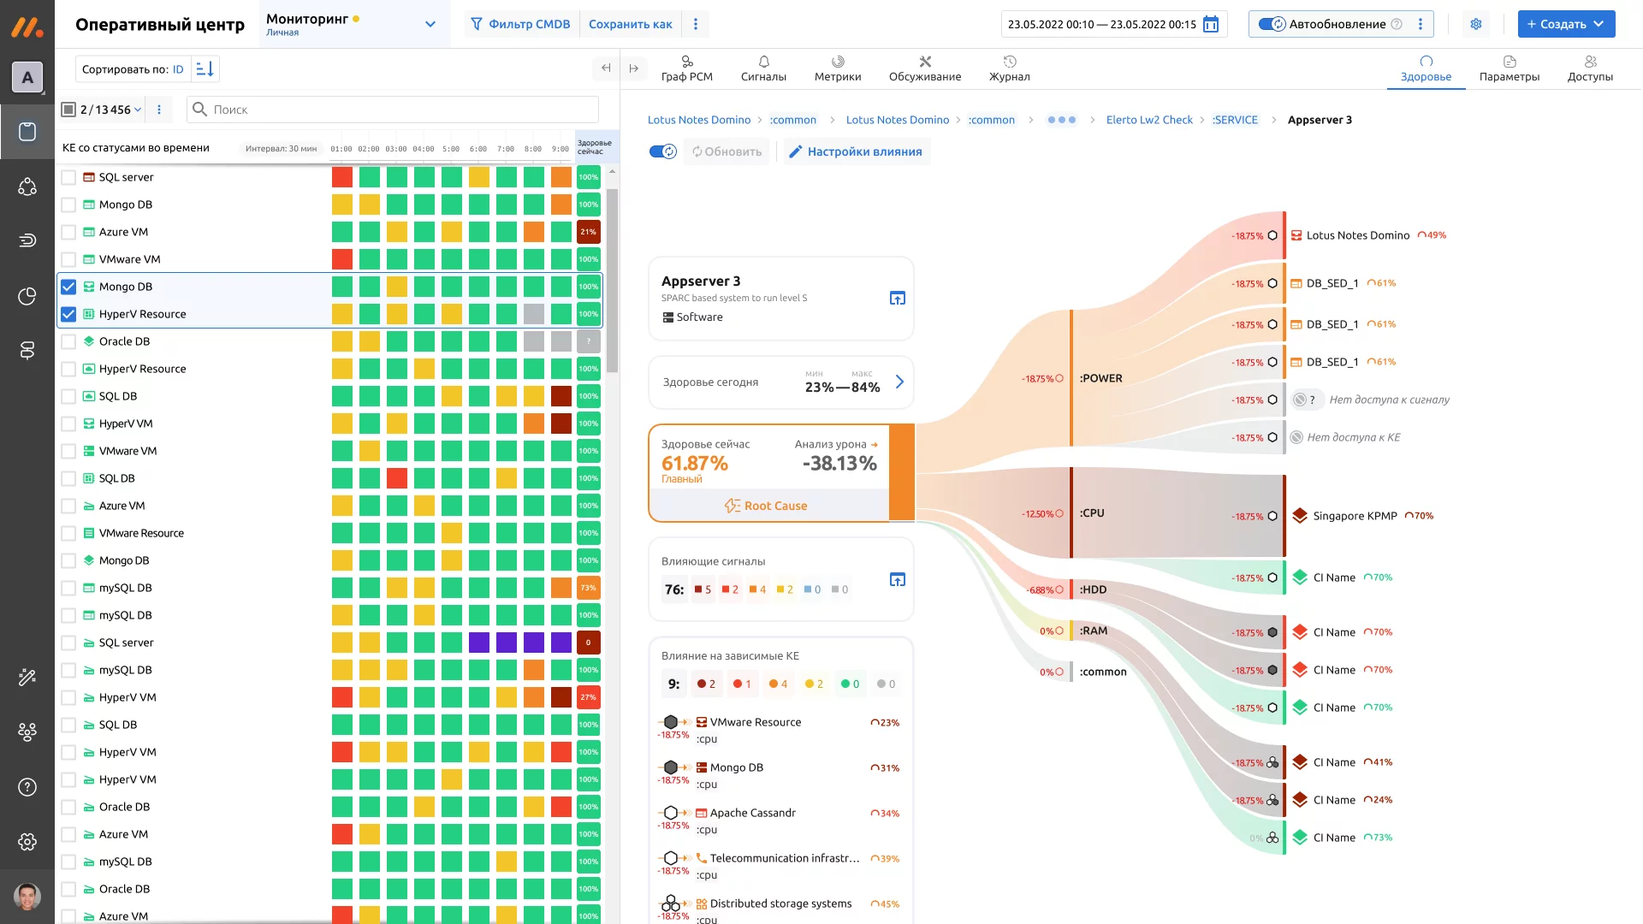Check the SQL server row checkbox
This screenshot has height=924, width=1643.
click(68, 177)
